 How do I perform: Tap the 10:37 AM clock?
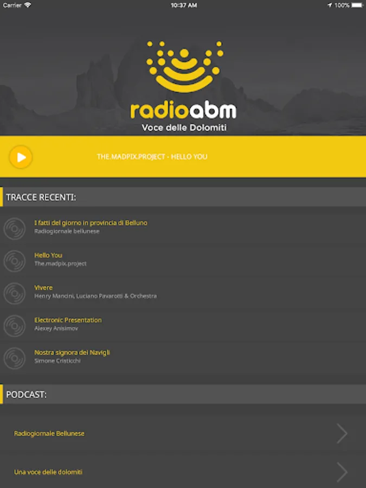[x=184, y=5]
